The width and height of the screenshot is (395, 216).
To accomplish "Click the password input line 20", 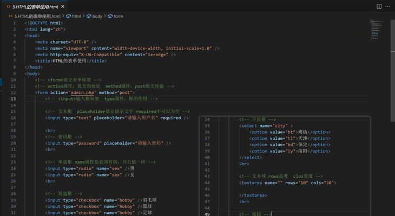I will click(x=108, y=143).
